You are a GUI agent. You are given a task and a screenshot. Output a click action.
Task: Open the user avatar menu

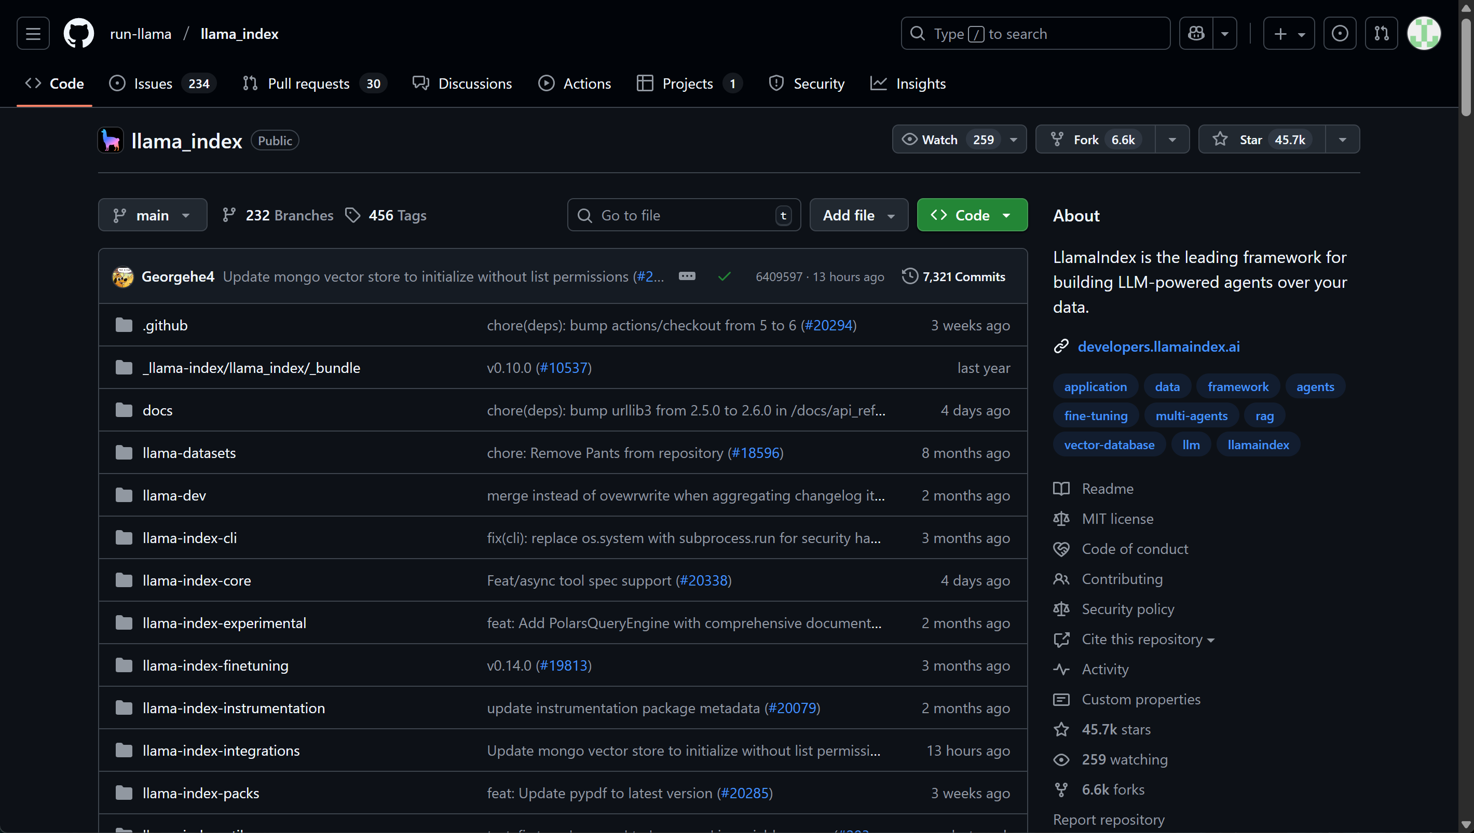tap(1424, 34)
